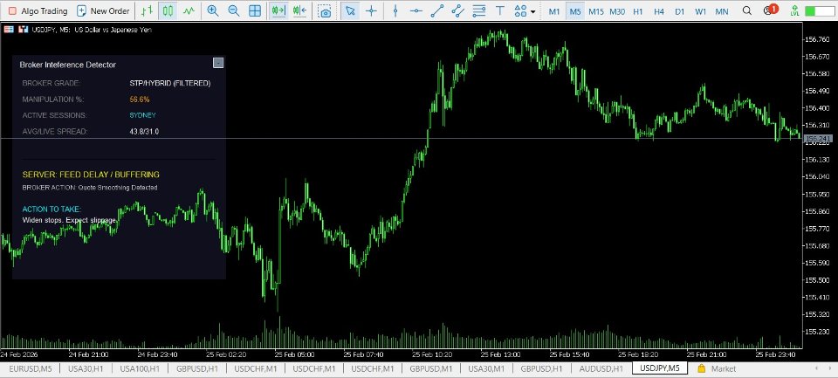
Task: Switch timeframe to H1
Action: (637, 11)
